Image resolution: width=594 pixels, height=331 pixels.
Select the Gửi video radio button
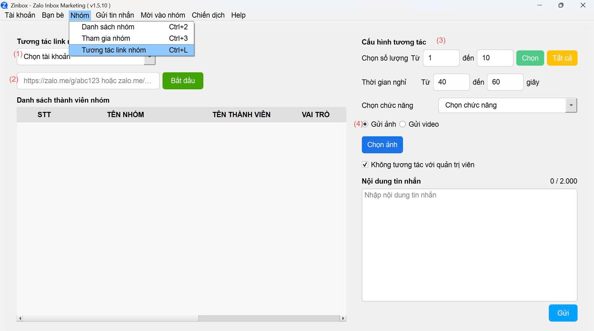tap(402, 124)
